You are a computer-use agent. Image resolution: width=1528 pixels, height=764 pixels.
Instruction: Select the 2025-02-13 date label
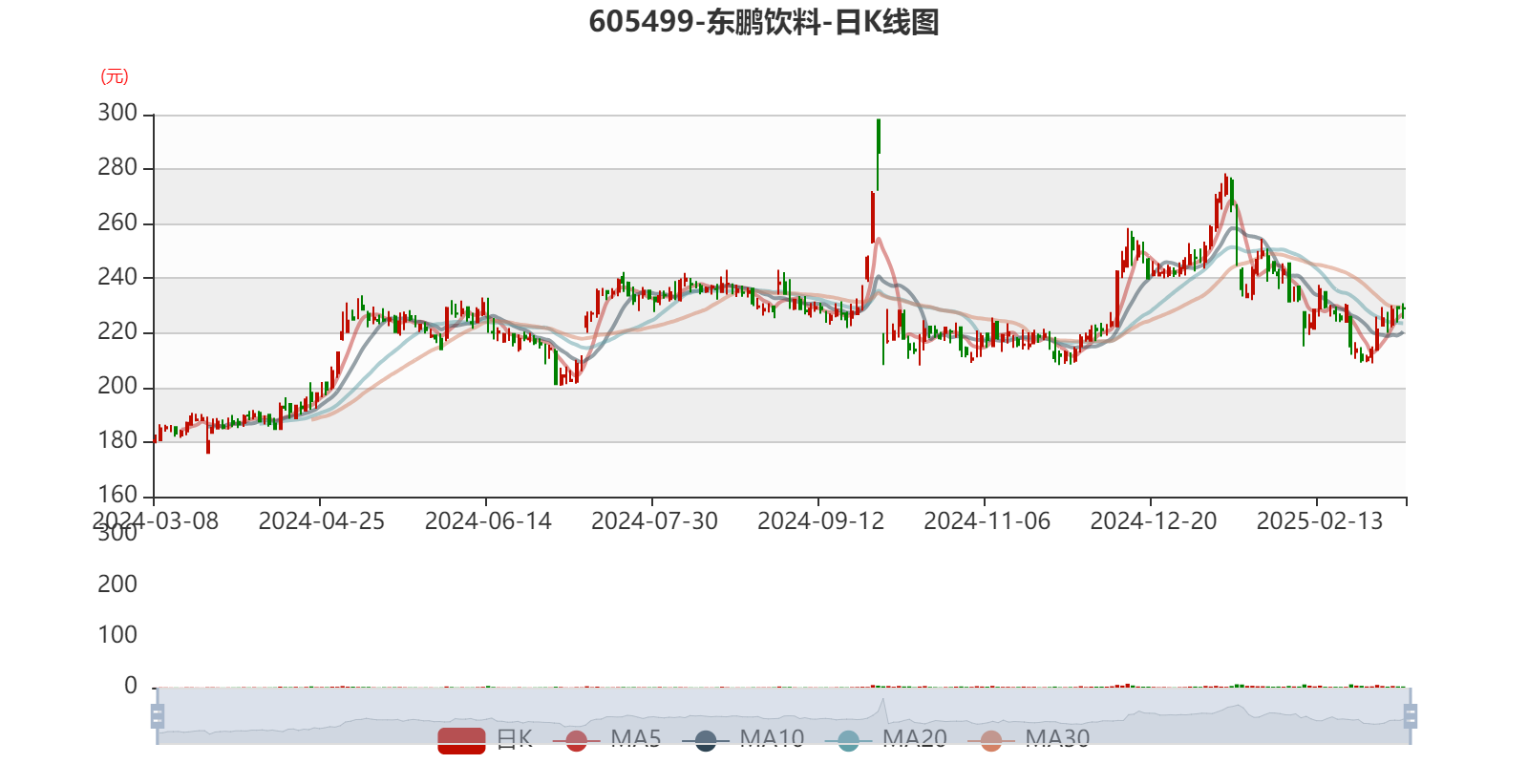pyautogui.click(x=1320, y=521)
